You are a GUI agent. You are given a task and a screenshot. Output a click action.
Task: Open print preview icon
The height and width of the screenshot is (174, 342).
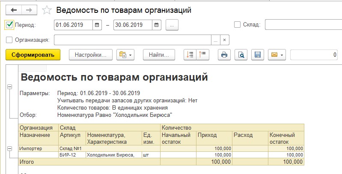click(241, 55)
